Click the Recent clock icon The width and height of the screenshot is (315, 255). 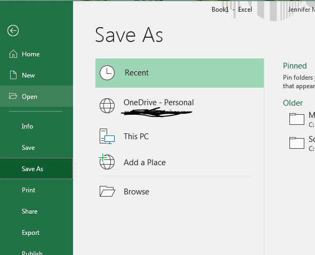[x=107, y=73]
